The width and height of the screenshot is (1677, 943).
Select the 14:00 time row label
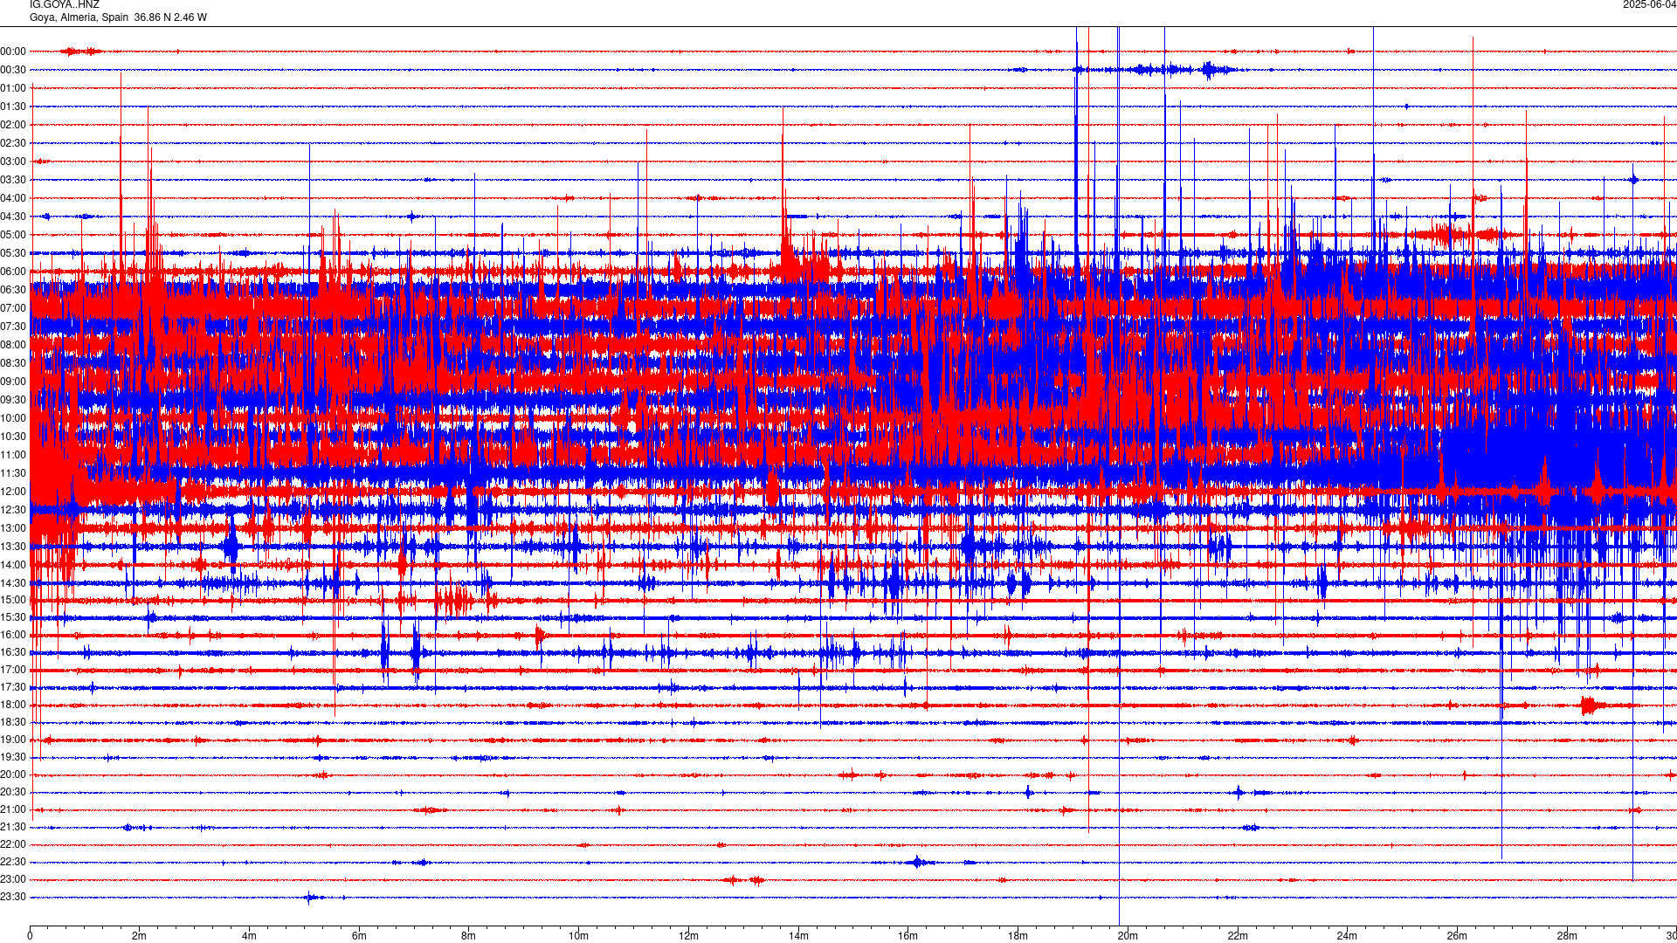(x=13, y=565)
